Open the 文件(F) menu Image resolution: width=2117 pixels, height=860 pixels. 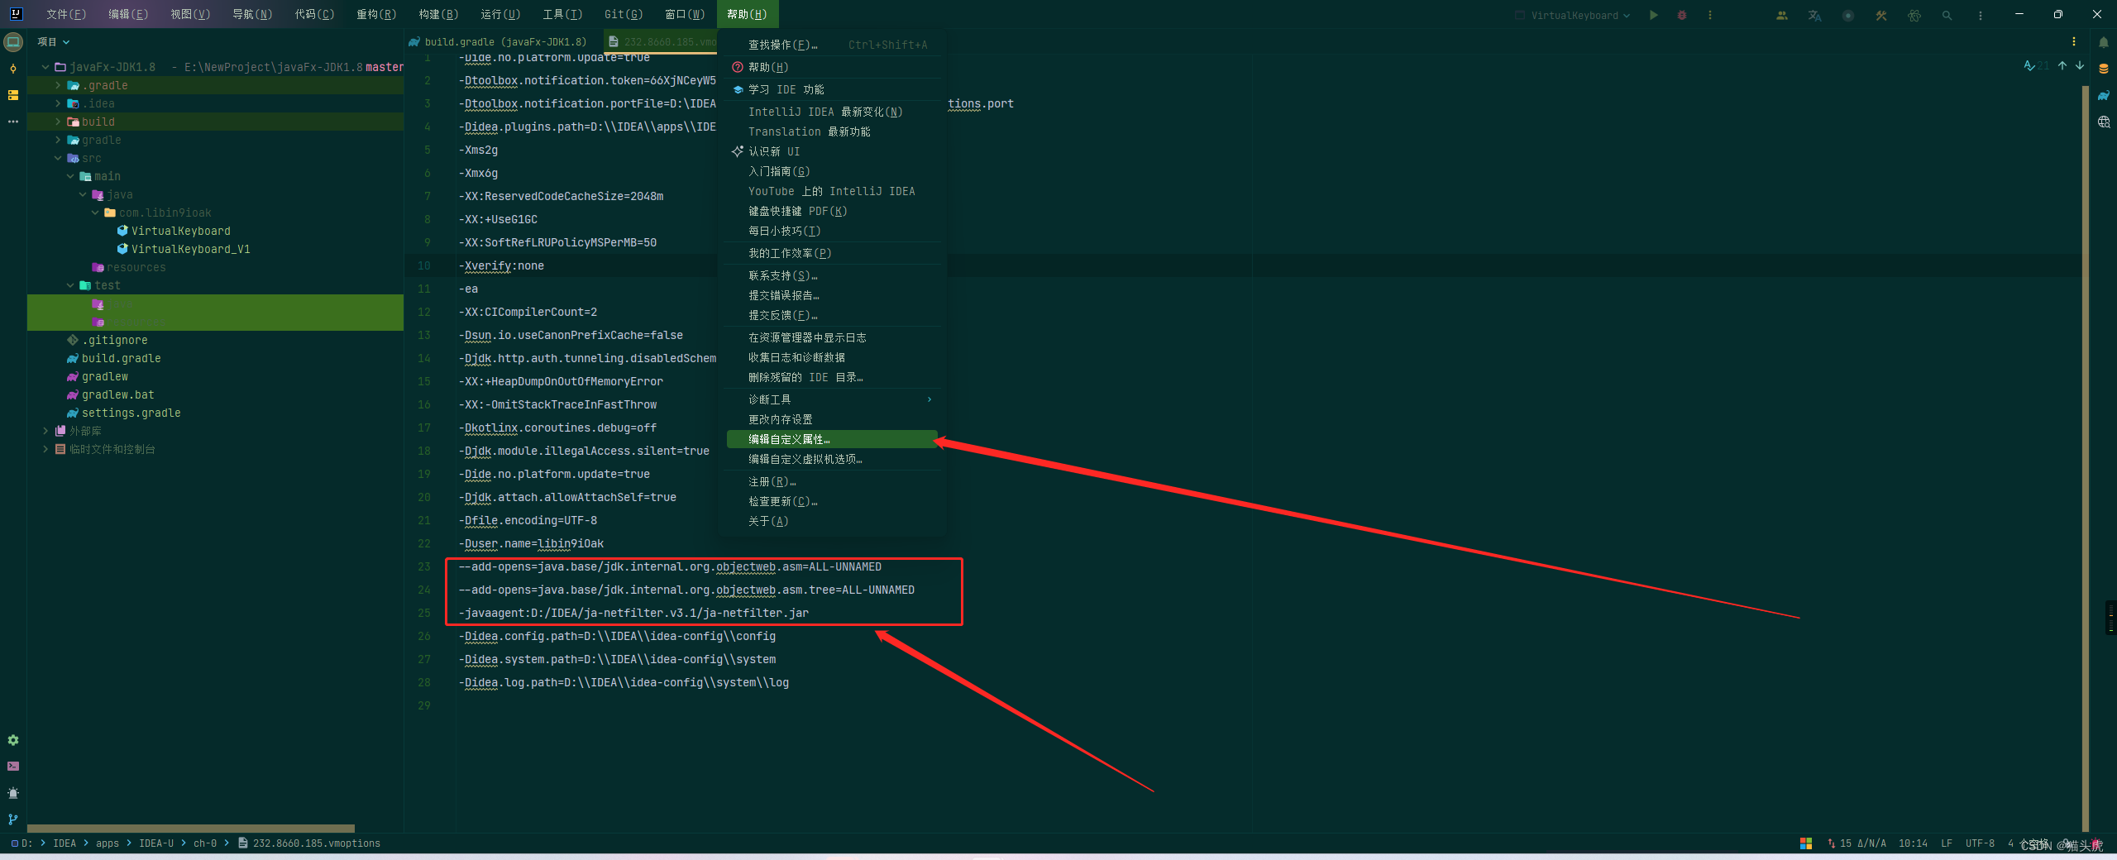coord(66,14)
